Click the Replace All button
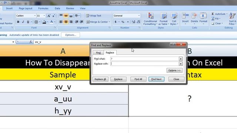 (x=100, y=79)
